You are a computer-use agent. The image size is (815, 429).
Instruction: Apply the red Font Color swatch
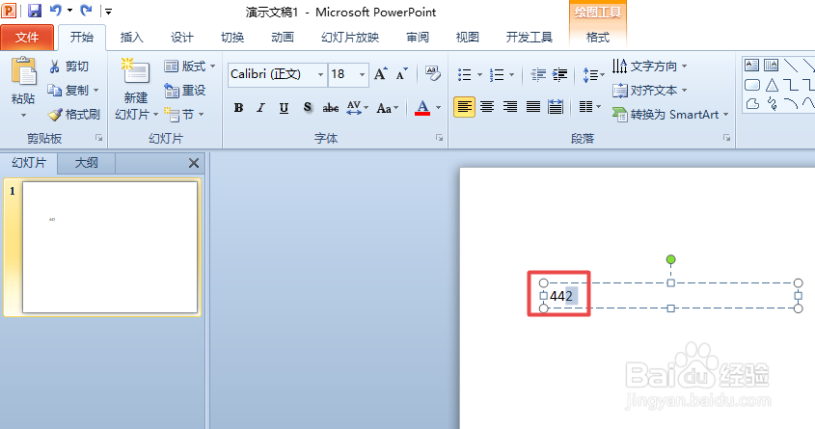[x=422, y=108]
